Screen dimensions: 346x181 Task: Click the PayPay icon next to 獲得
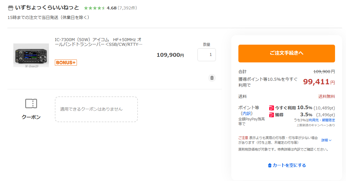click(x=271, y=115)
